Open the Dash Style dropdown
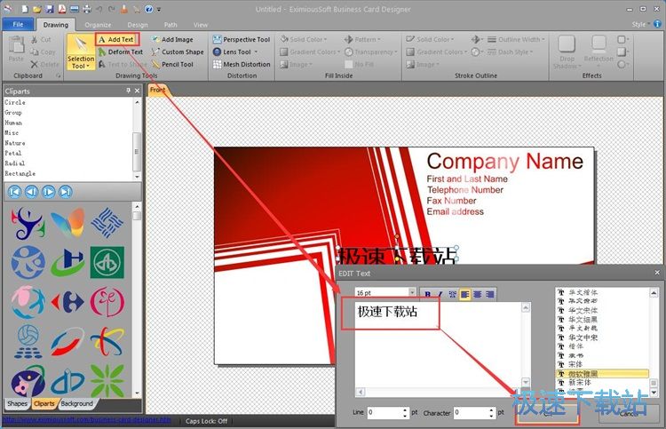 (510, 52)
